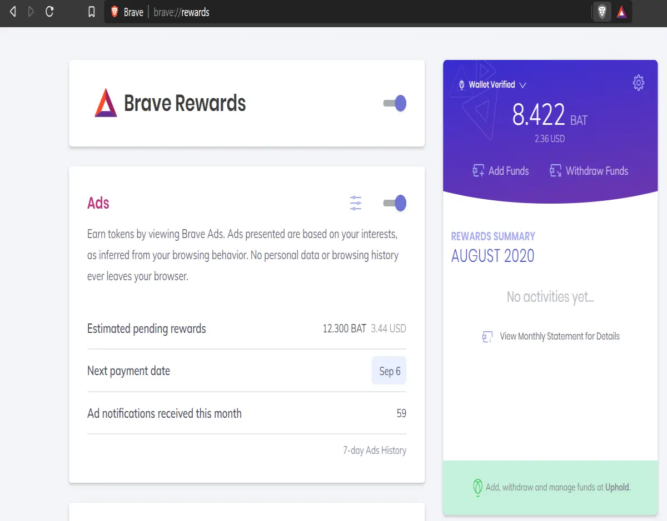This screenshot has height=521, width=667.
Task: Click 'Ad notifications received this month' label
Action: pyautogui.click(x=165, y=413)
